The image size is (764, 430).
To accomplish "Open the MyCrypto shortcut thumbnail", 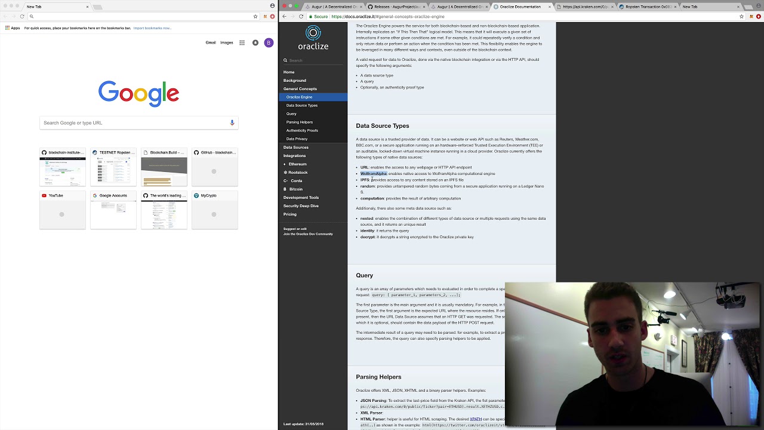I will (215, 210).
